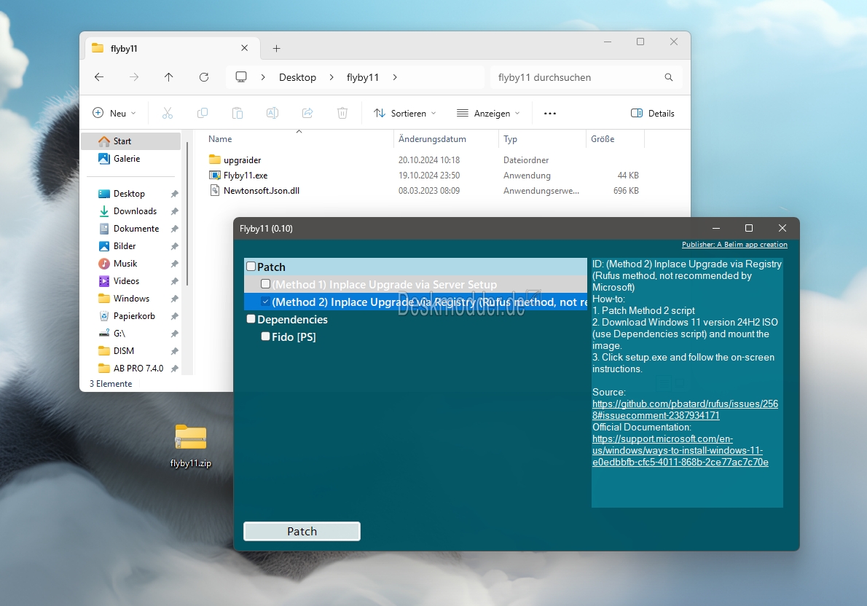Click the Copy icon in the Explorer toolbar

coord(203,114)
